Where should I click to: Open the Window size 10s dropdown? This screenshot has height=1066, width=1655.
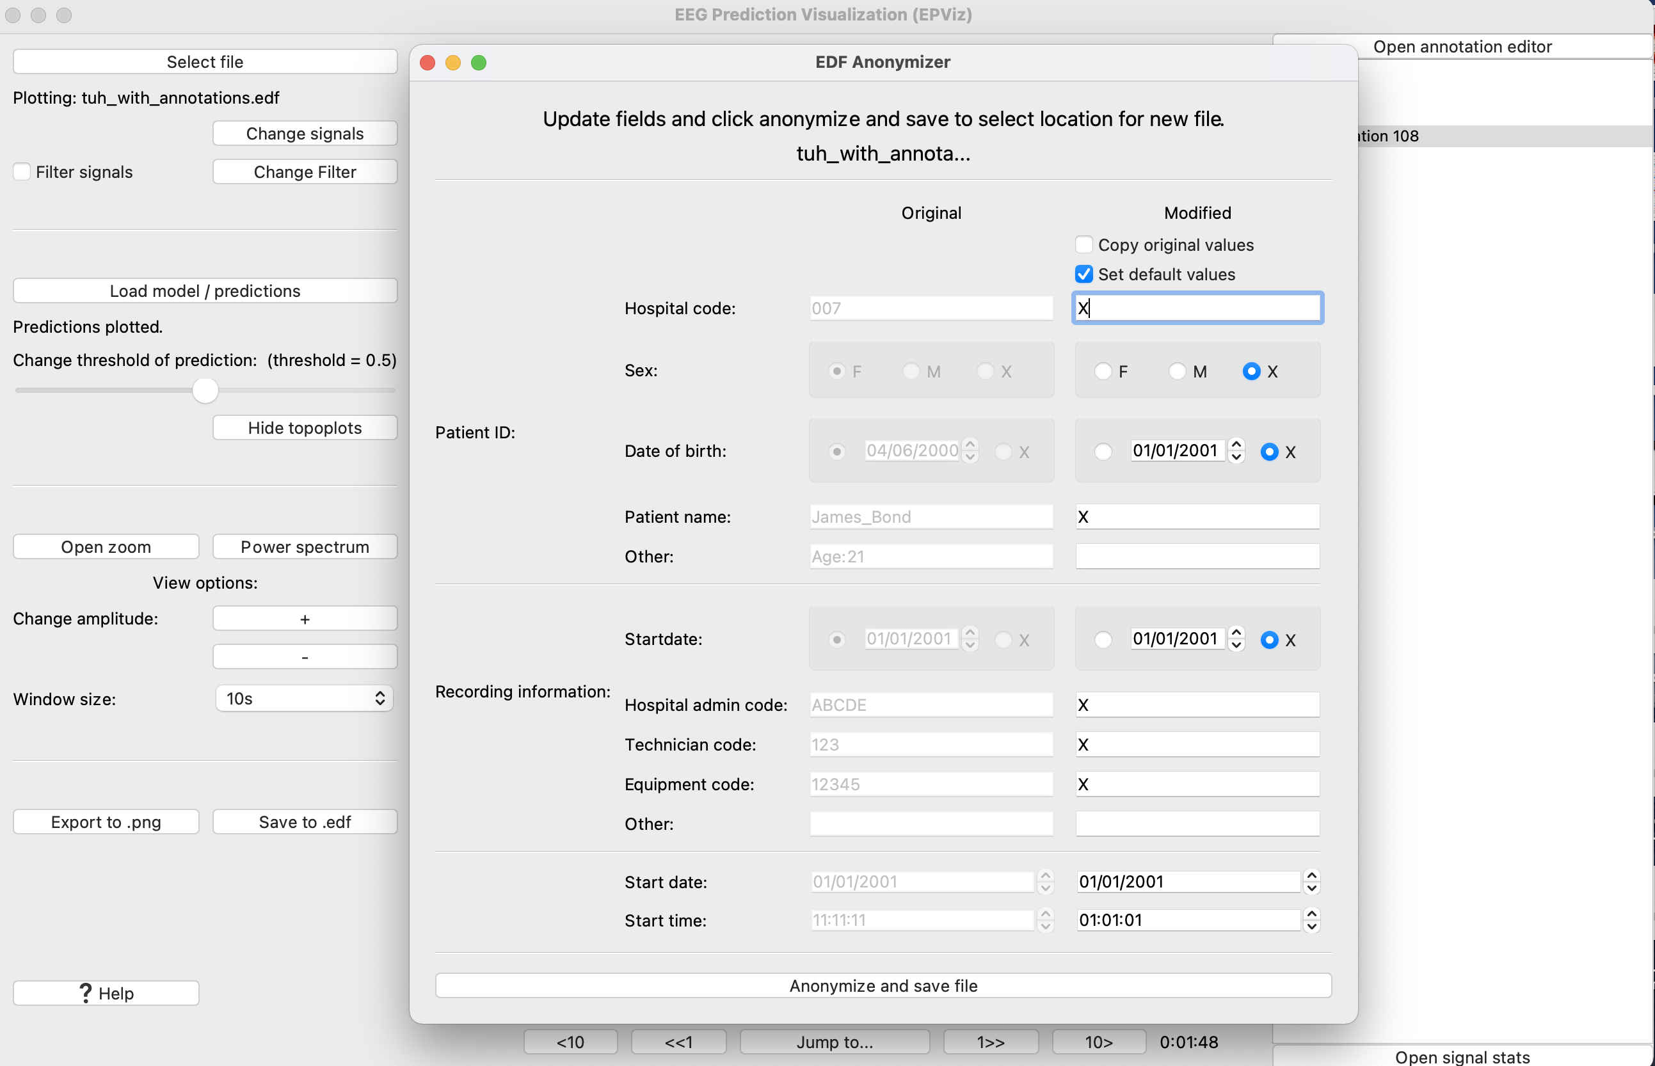(x=305, y=699)
